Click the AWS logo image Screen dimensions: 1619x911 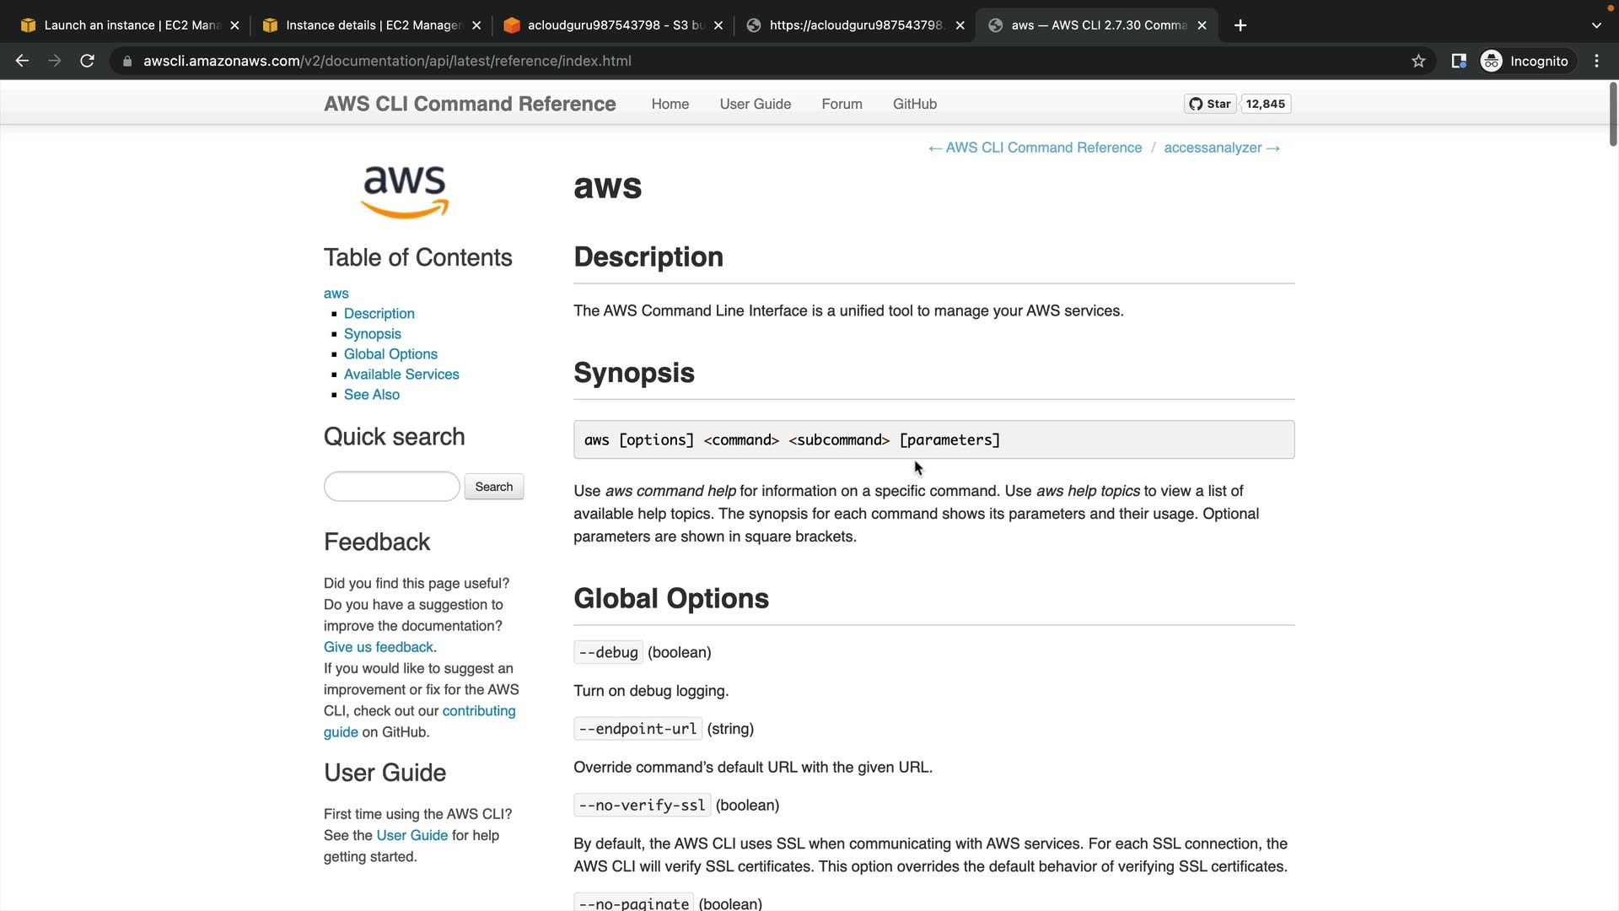(x=405, y=191)
